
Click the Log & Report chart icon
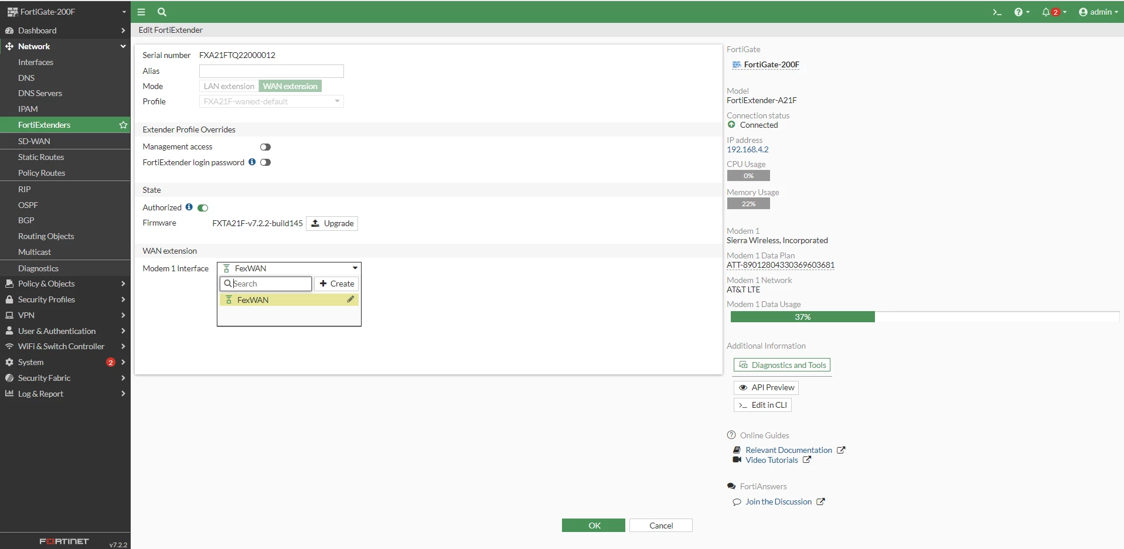pyautogui.click(x=9, y=394)
